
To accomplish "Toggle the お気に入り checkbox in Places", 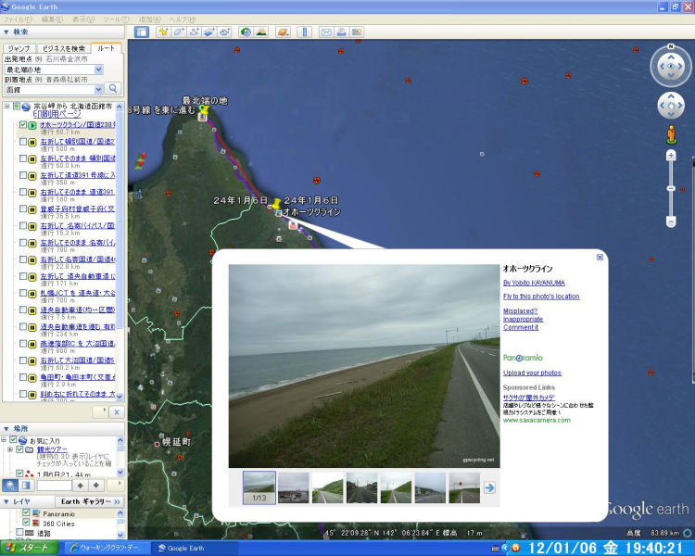I will tap(13, 440).
